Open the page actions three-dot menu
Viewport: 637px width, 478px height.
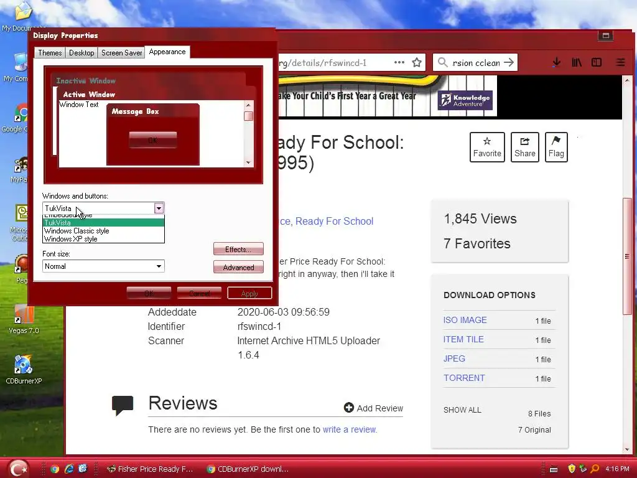pyautogui.click(x=399, y=62)
